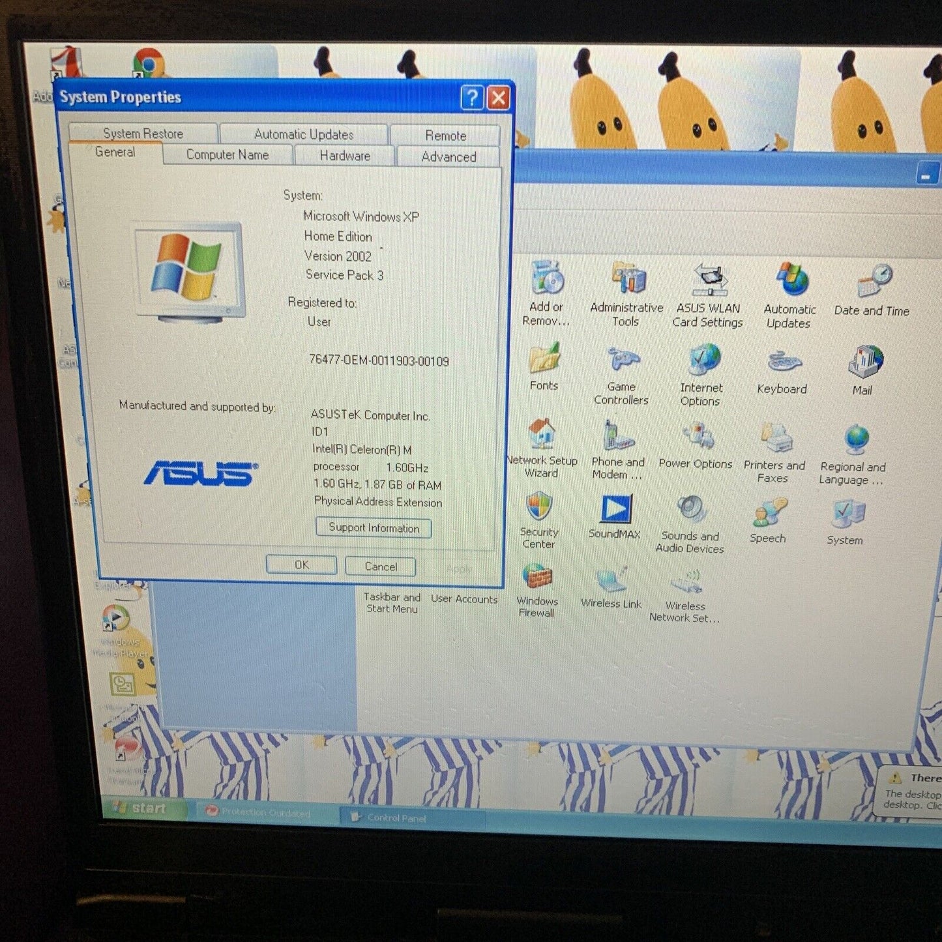Open Phone and Modem options
The height and width of the screenshot is (942, 942).
pos(614,435)
